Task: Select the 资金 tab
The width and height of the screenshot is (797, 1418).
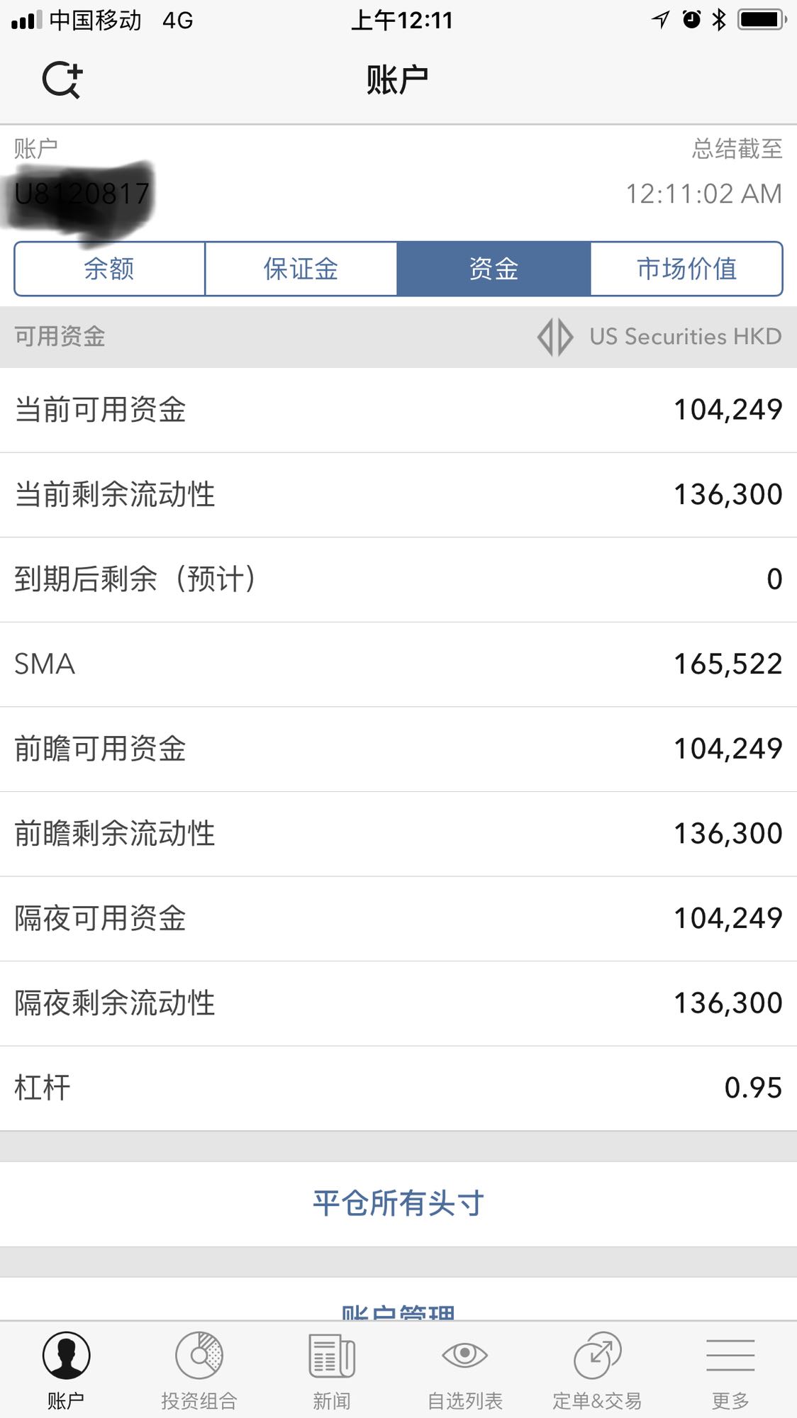Action: tap(494, 269)
